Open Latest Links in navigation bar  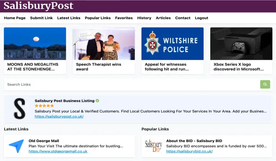tap(69, 18)
